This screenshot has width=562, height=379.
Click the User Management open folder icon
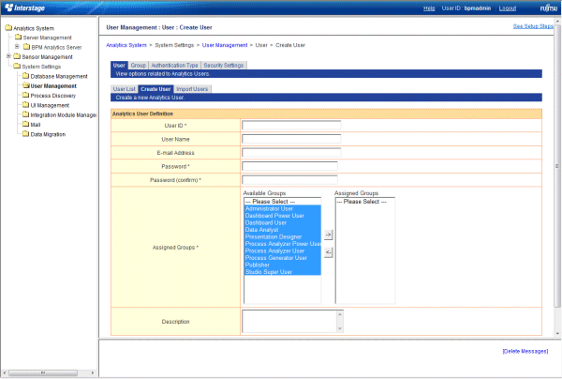(25, 85)
